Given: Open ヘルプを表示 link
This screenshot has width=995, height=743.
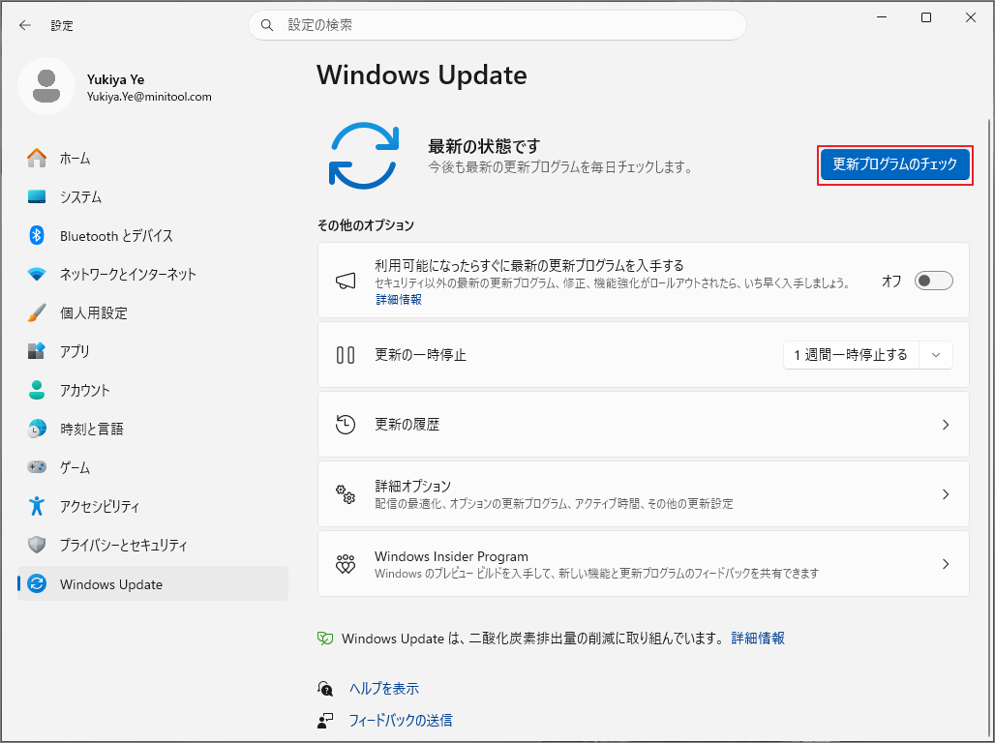Looking at the screenshot, I should pos(384,689).
